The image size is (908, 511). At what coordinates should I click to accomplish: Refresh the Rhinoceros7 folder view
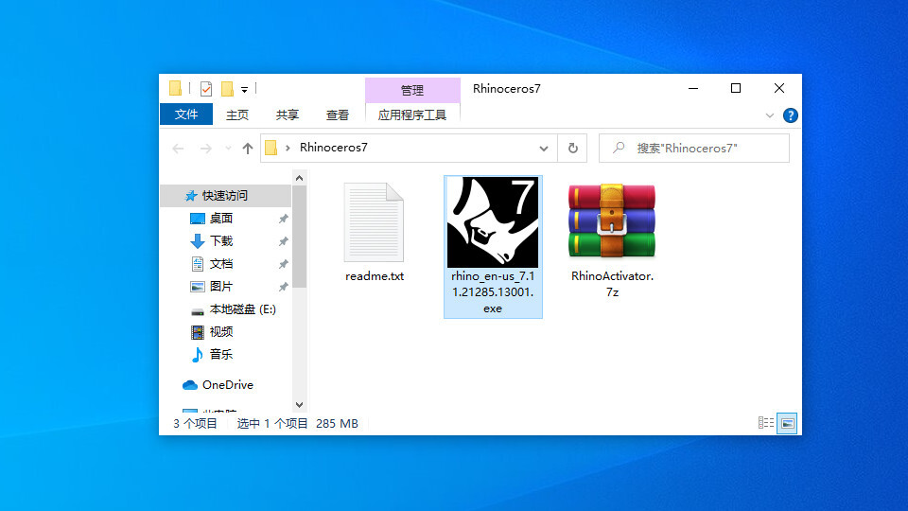572,149
